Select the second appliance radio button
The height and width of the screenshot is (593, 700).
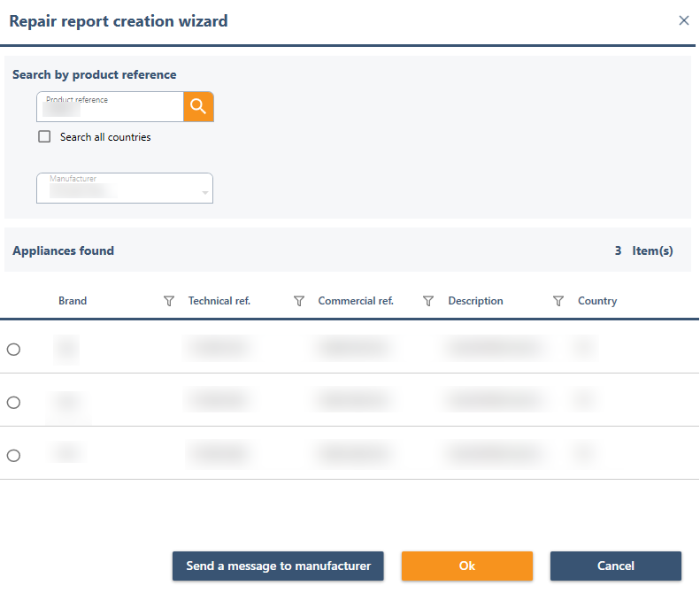[13, 403]
